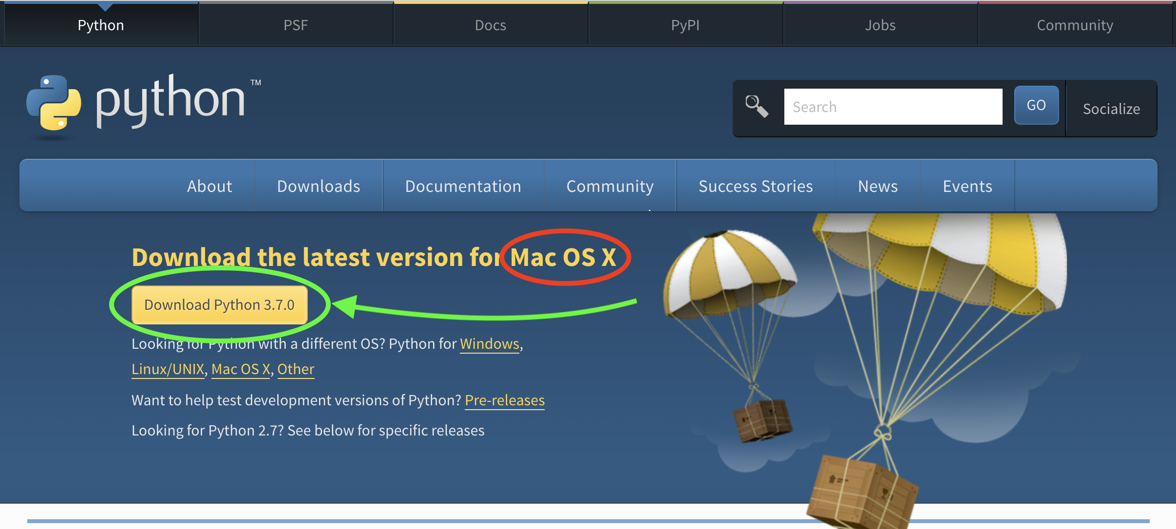Click the Python logo icon
The width and height of the screenshot is (1176, 529).
[x=54, y=103]
